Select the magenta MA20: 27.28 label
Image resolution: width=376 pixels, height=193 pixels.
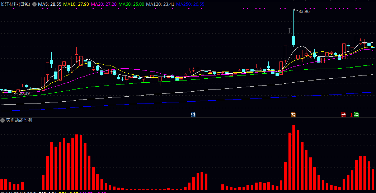click(104, 4)
